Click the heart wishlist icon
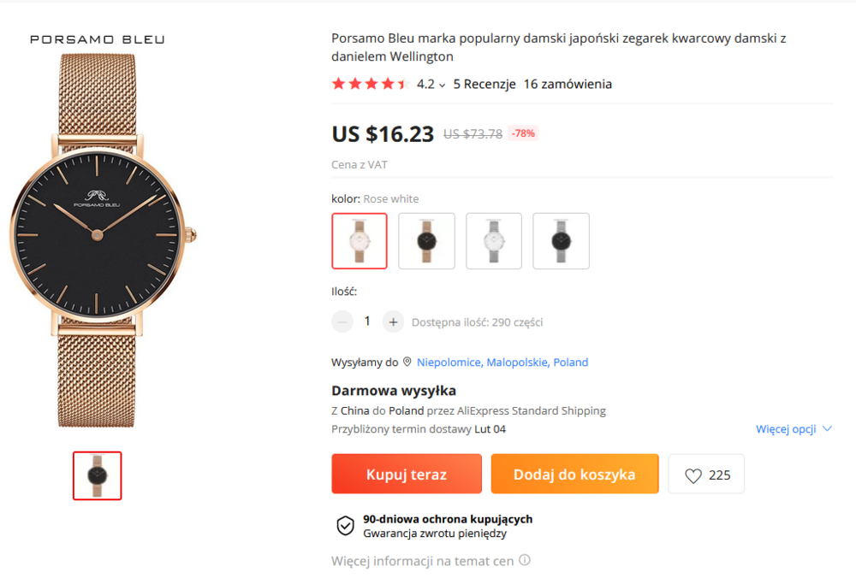Viewport: 856px width, 578px height. click(693, 475)
